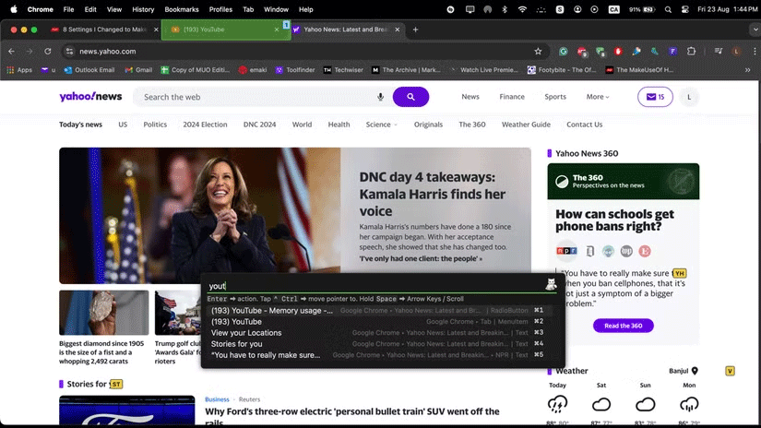The height and width of the screenshot is (428, 761).
Task: Open the Grammarly extension icon
Action: tap(563, 51)
